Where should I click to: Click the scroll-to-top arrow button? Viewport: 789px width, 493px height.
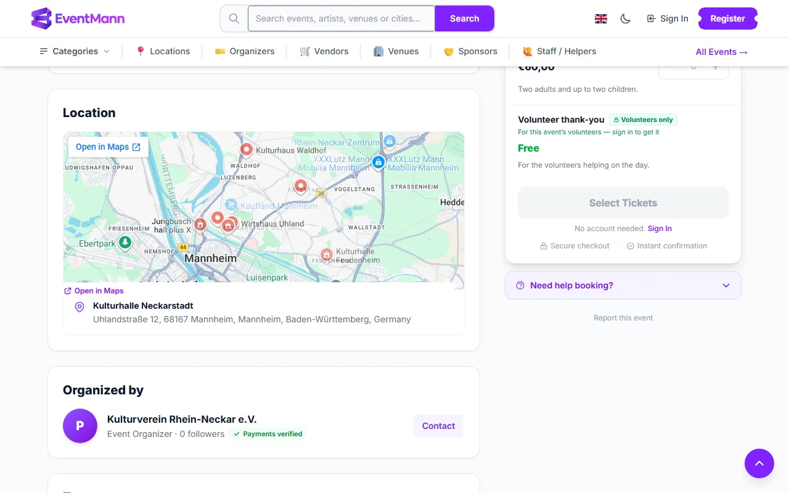[x=759, y=463]
